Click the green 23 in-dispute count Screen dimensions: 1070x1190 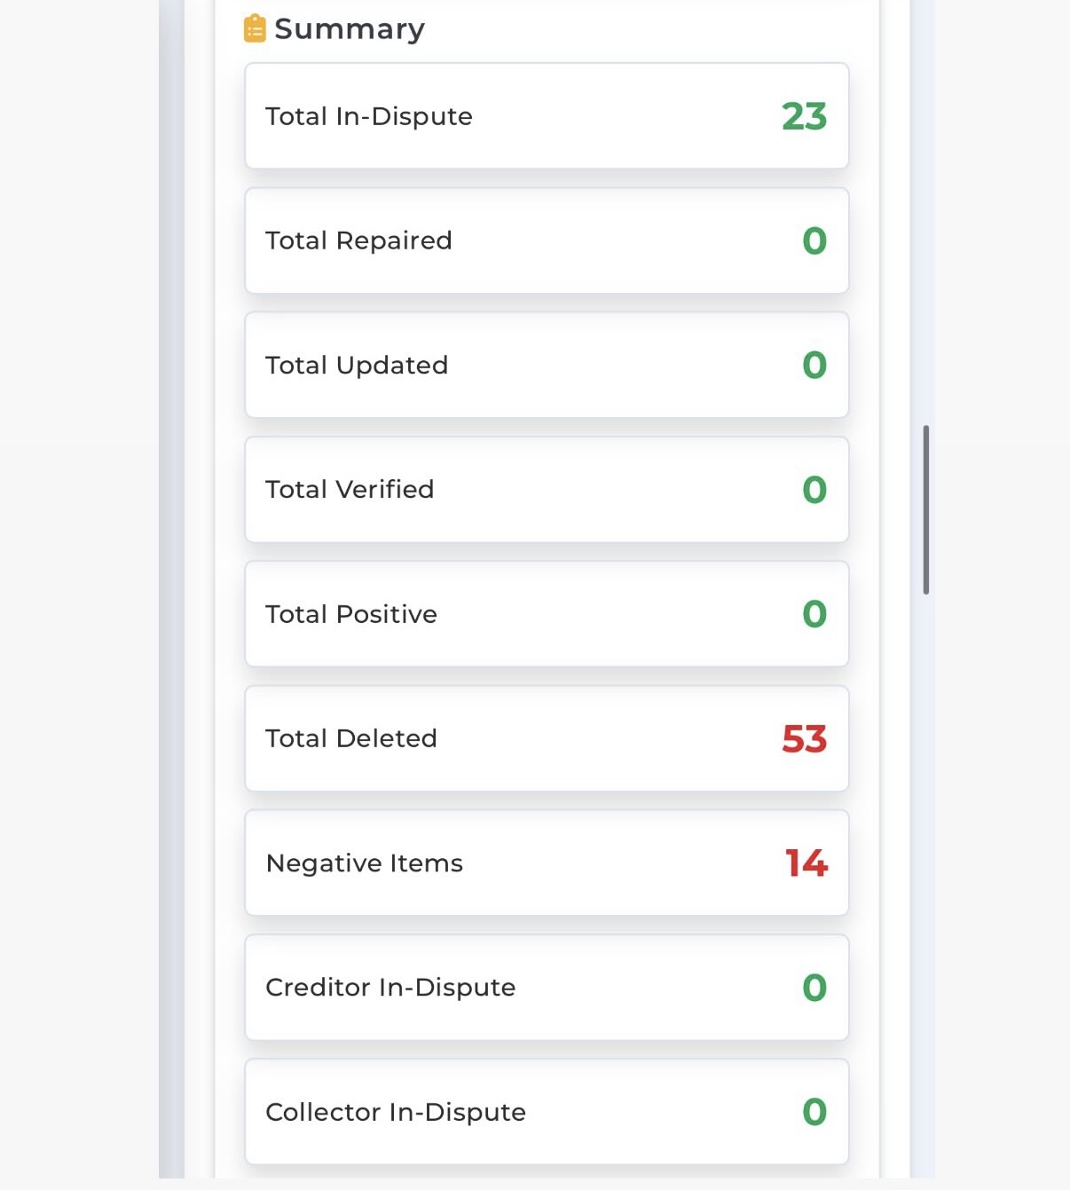click(x=804, y=116)
